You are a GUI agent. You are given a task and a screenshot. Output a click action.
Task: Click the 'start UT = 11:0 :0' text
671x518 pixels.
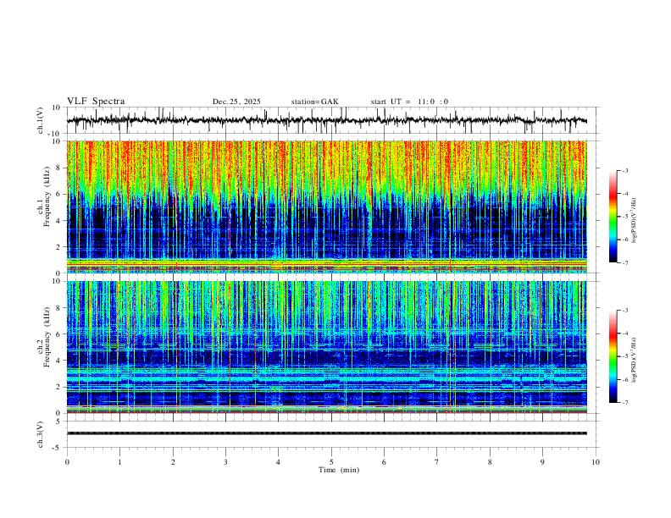point(409,102)
